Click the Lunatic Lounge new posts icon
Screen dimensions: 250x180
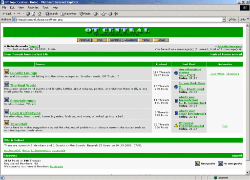(x=6, y=72)
